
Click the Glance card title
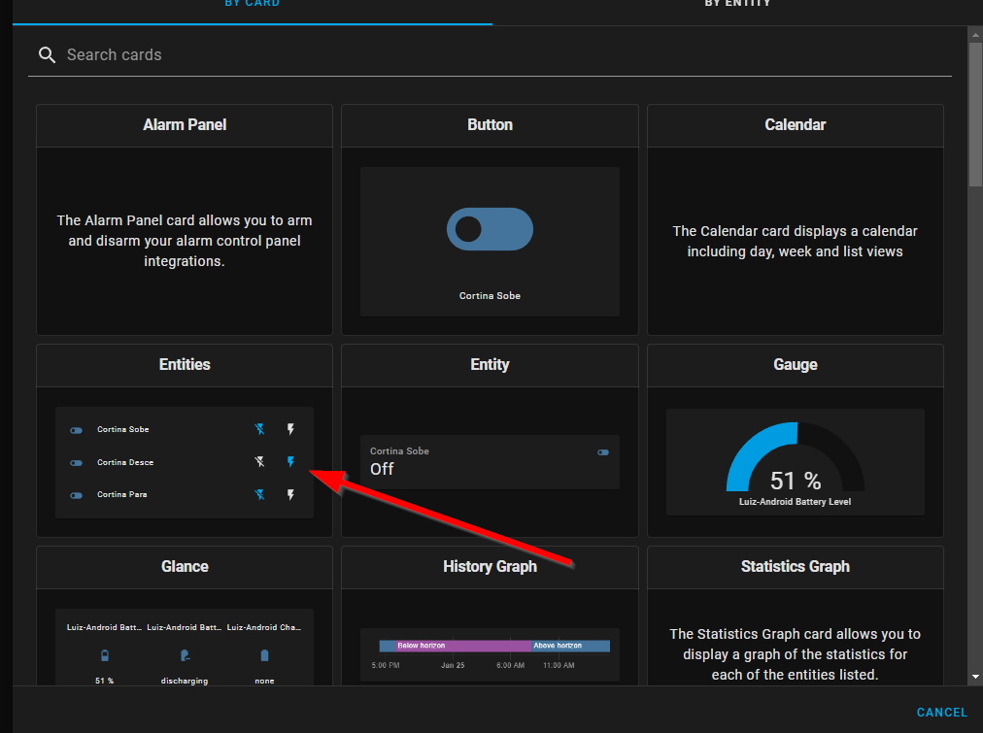coord(185,566)
